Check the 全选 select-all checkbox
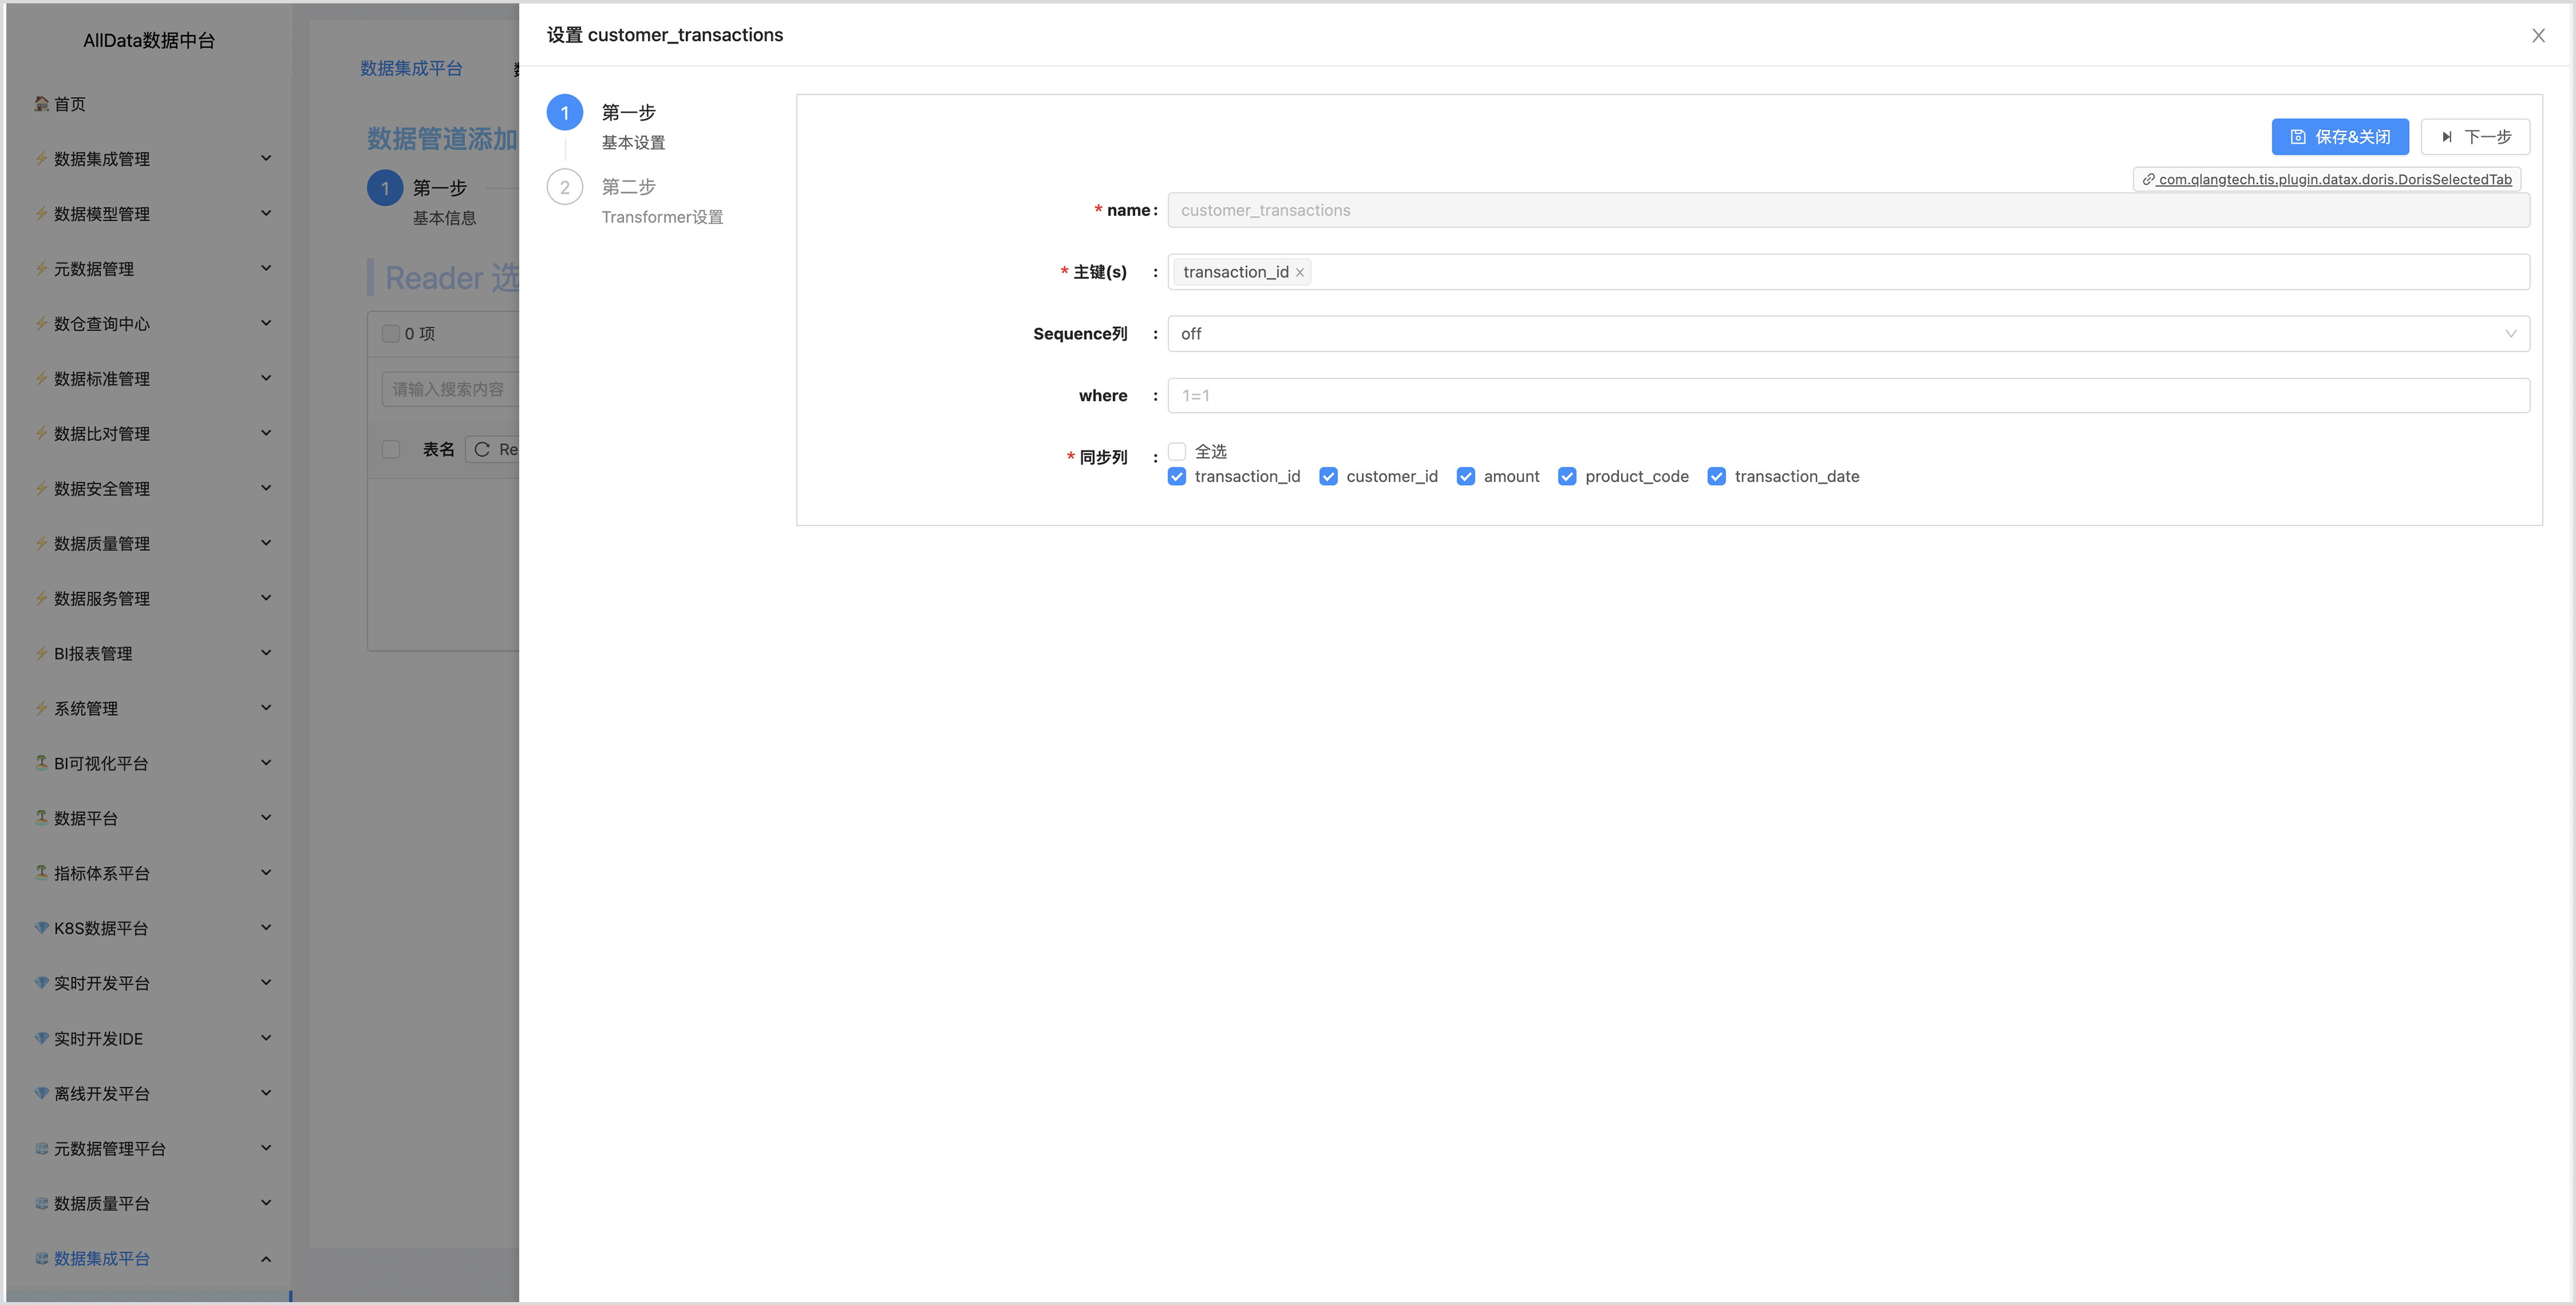 pos(1177,452)
